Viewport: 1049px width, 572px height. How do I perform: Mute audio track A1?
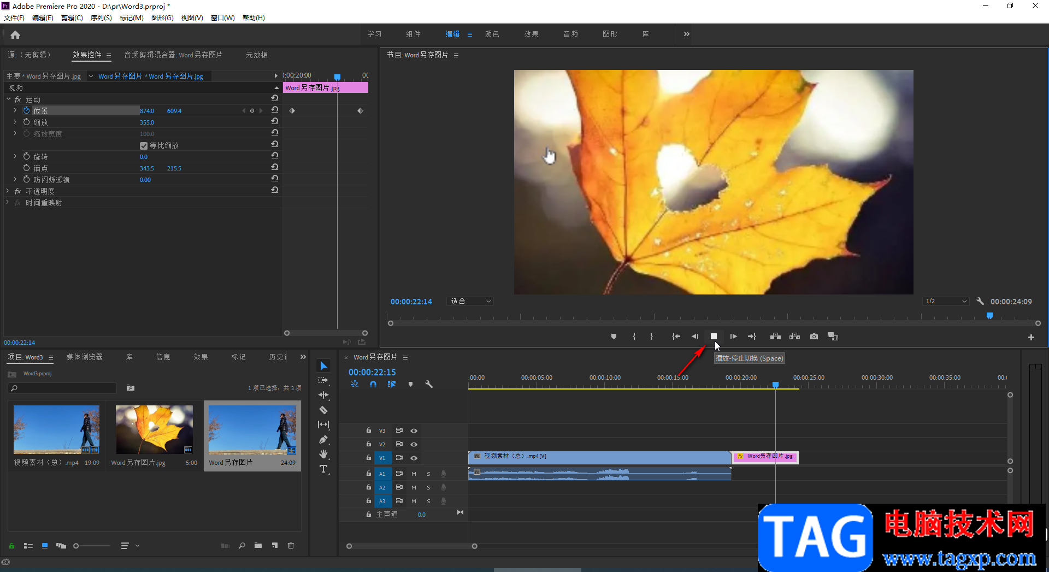tap(414, 474)
